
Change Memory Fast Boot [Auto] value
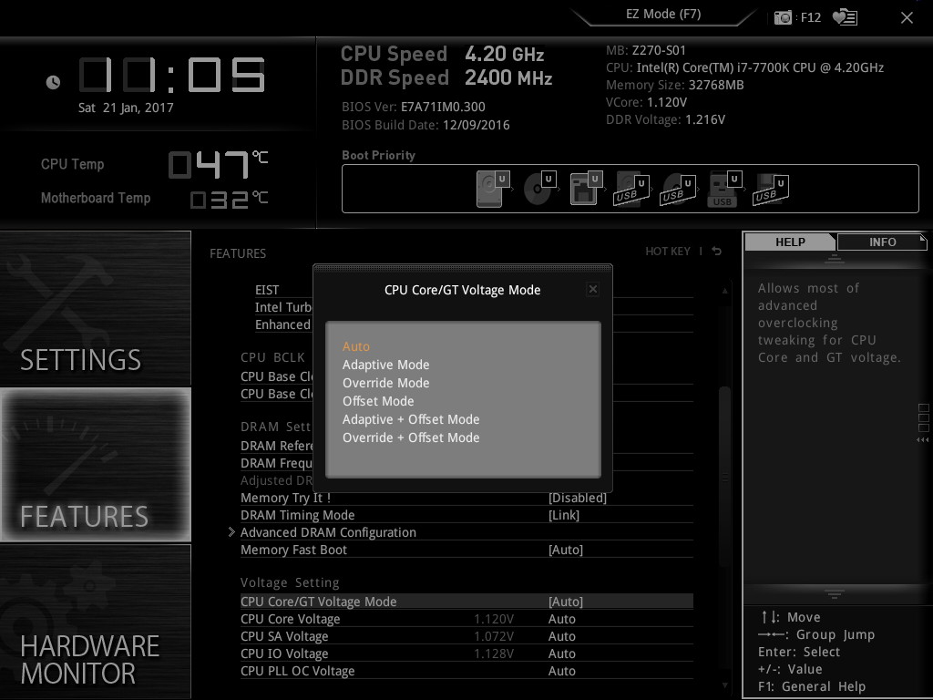pos(565,550)
